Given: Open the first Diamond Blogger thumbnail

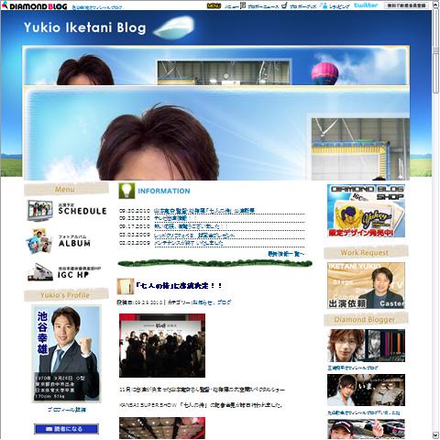Looking at the screenshot, I should 366,346.
